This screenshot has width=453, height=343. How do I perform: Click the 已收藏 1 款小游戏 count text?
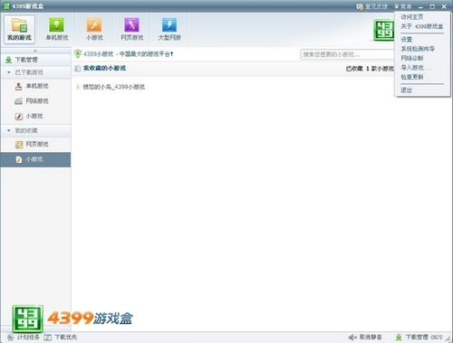click(370, 69)
